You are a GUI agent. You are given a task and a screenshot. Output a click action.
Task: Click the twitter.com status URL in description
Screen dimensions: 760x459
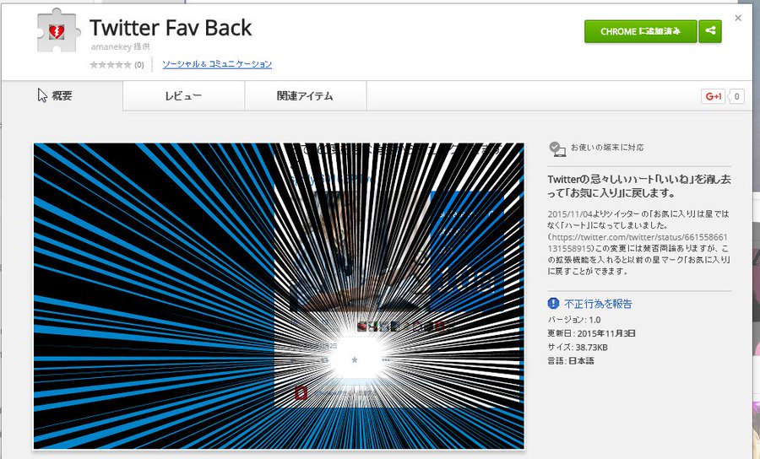pos(638,242)
